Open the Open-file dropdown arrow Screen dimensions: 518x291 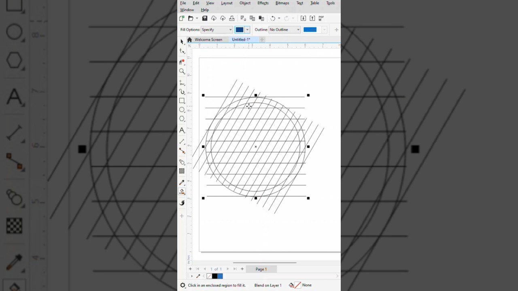[x=197, y=18]
